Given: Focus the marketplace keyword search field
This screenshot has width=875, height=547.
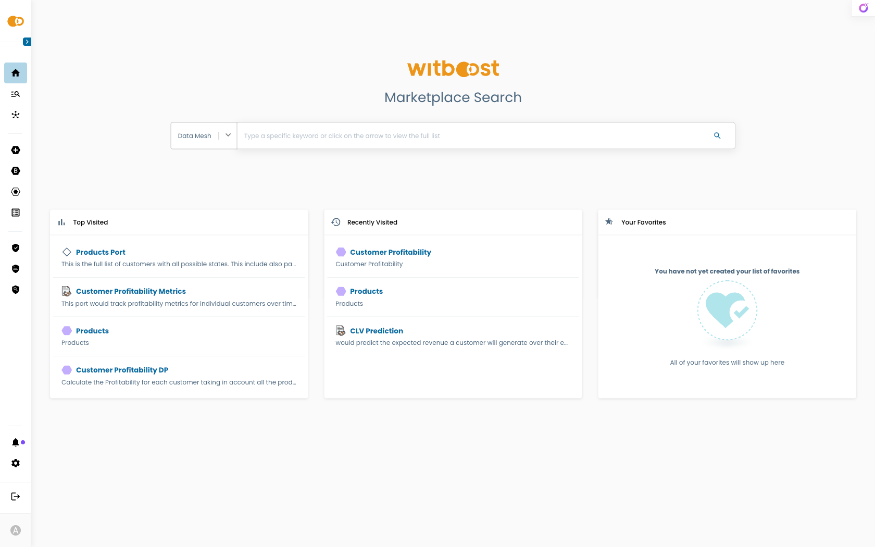Looking at the screenshot, I should point(474,136).
